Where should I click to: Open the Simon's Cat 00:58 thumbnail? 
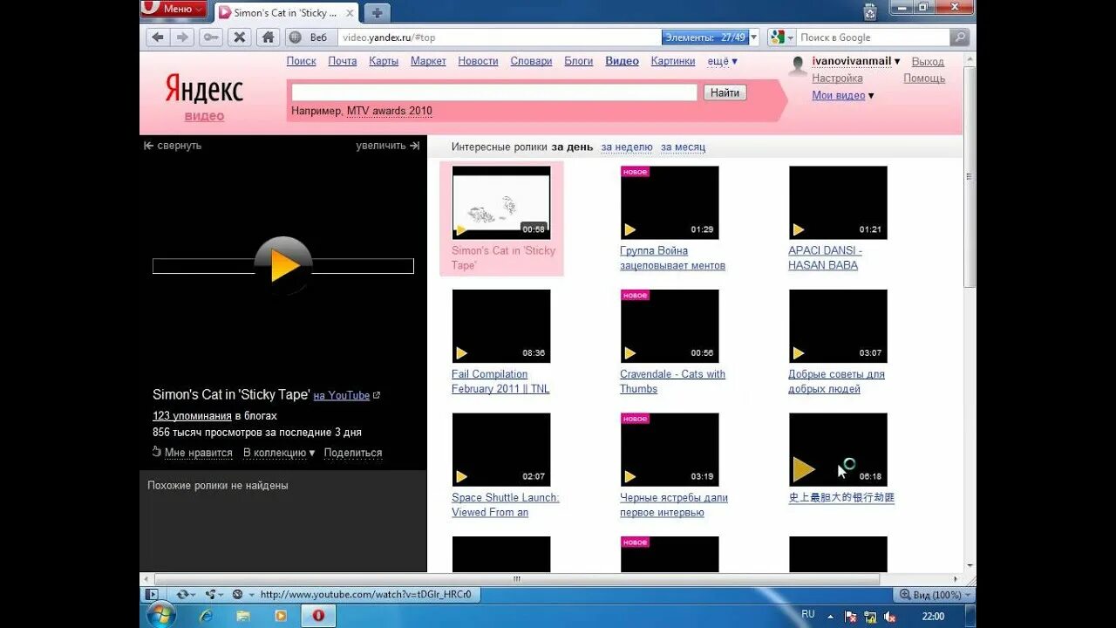501,202
